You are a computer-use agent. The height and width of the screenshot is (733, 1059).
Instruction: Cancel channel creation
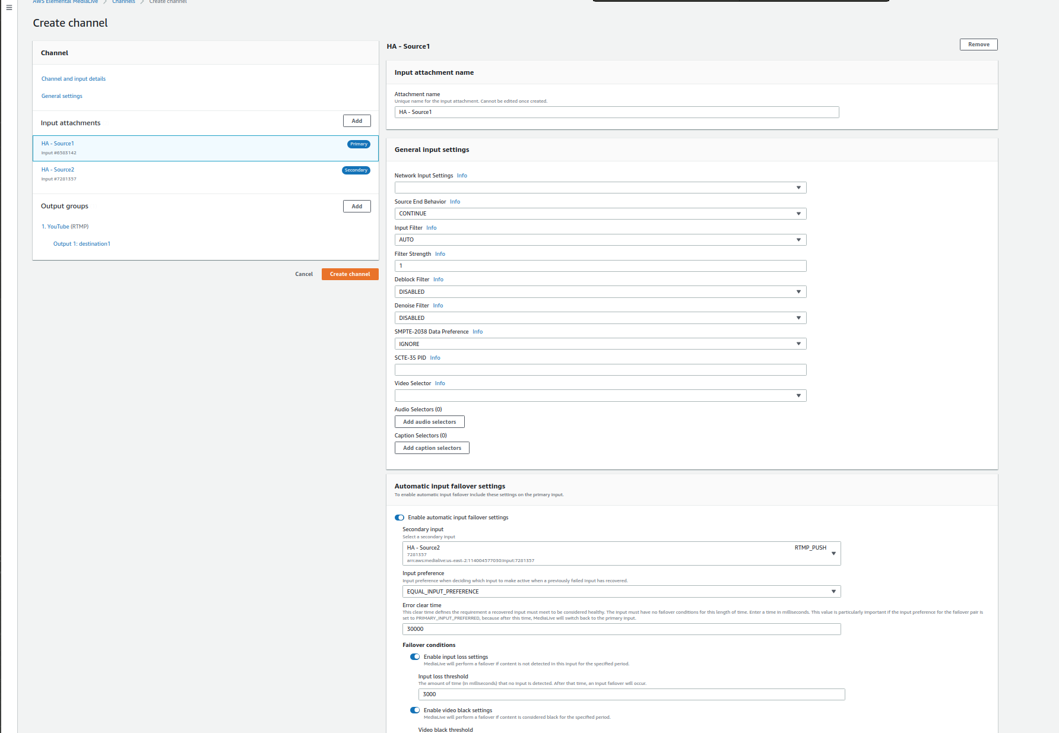coord(304,274)
